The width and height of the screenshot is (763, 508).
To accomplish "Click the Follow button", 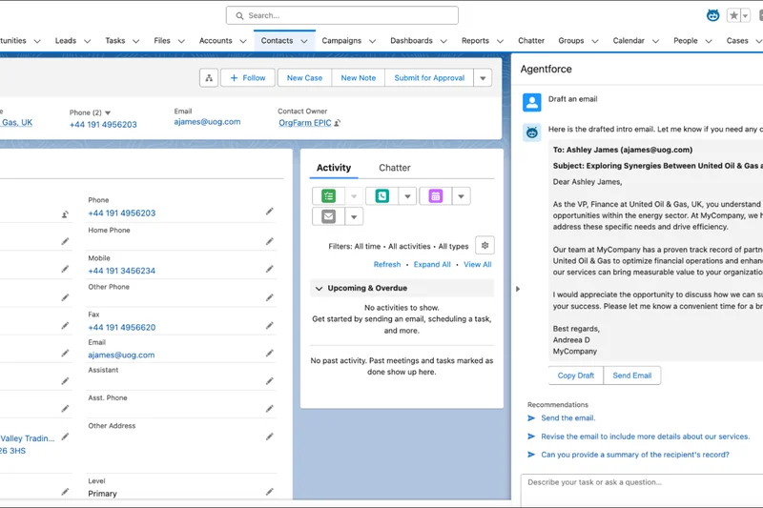I will [248, 78].
